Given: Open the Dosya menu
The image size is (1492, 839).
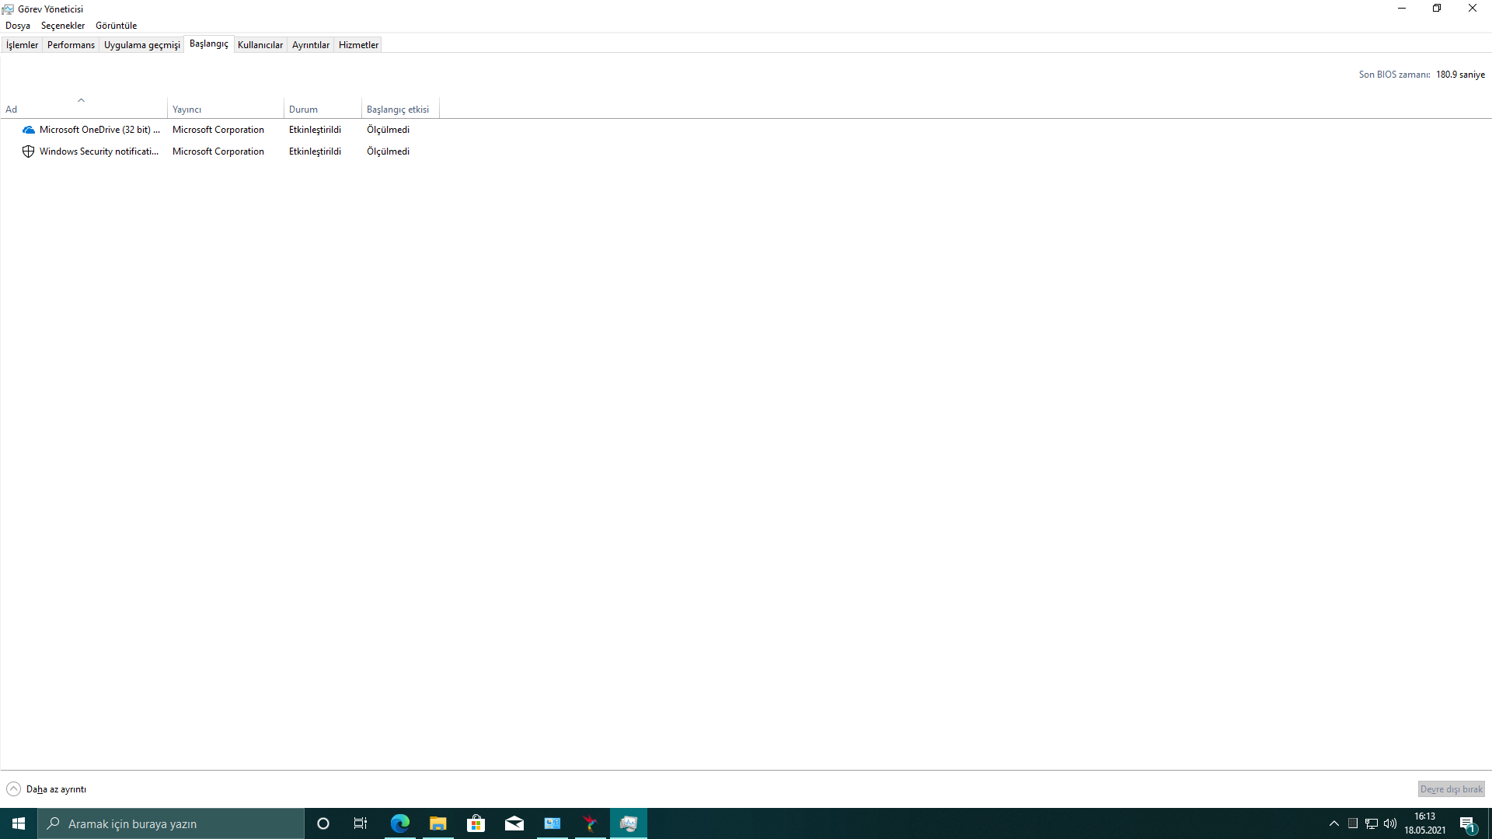Looking at the screenshot, I should (x=18, y=26).
